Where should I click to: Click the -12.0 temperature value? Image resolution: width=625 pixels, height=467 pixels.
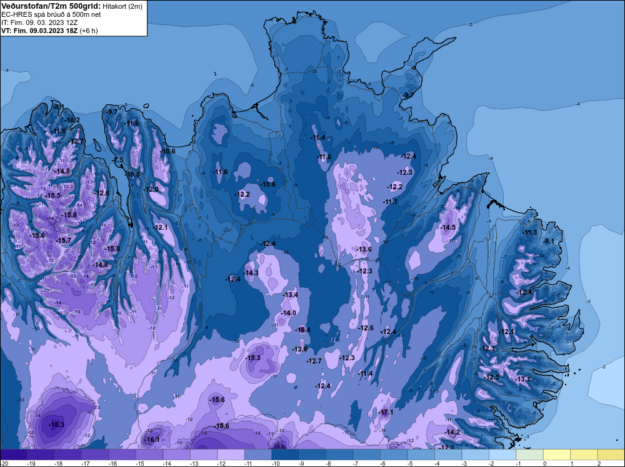coord(151,189)
